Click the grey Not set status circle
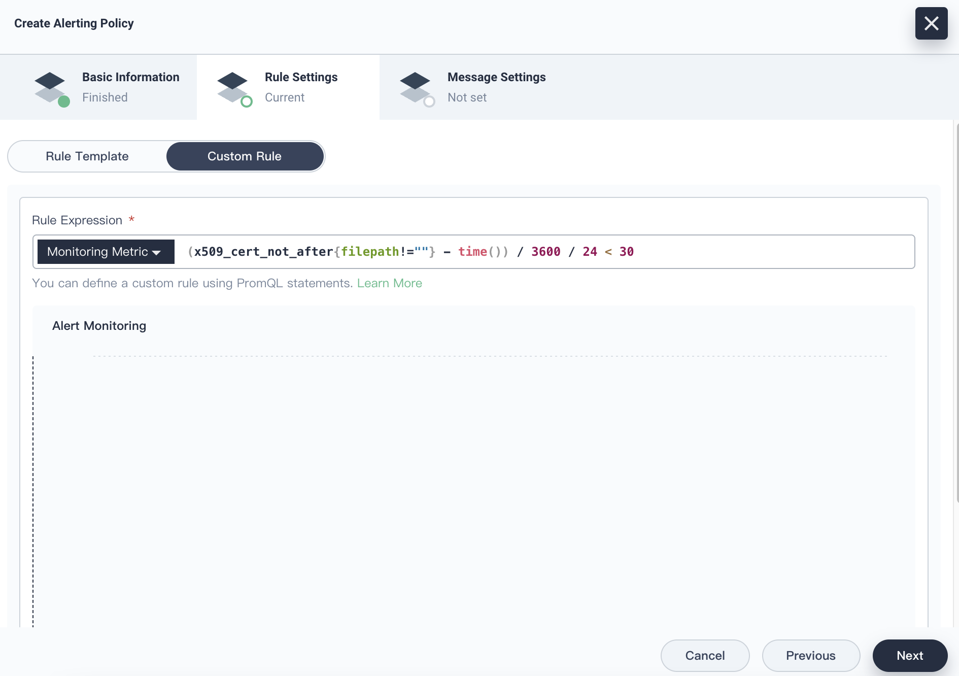959x676 pixels. 429,102
